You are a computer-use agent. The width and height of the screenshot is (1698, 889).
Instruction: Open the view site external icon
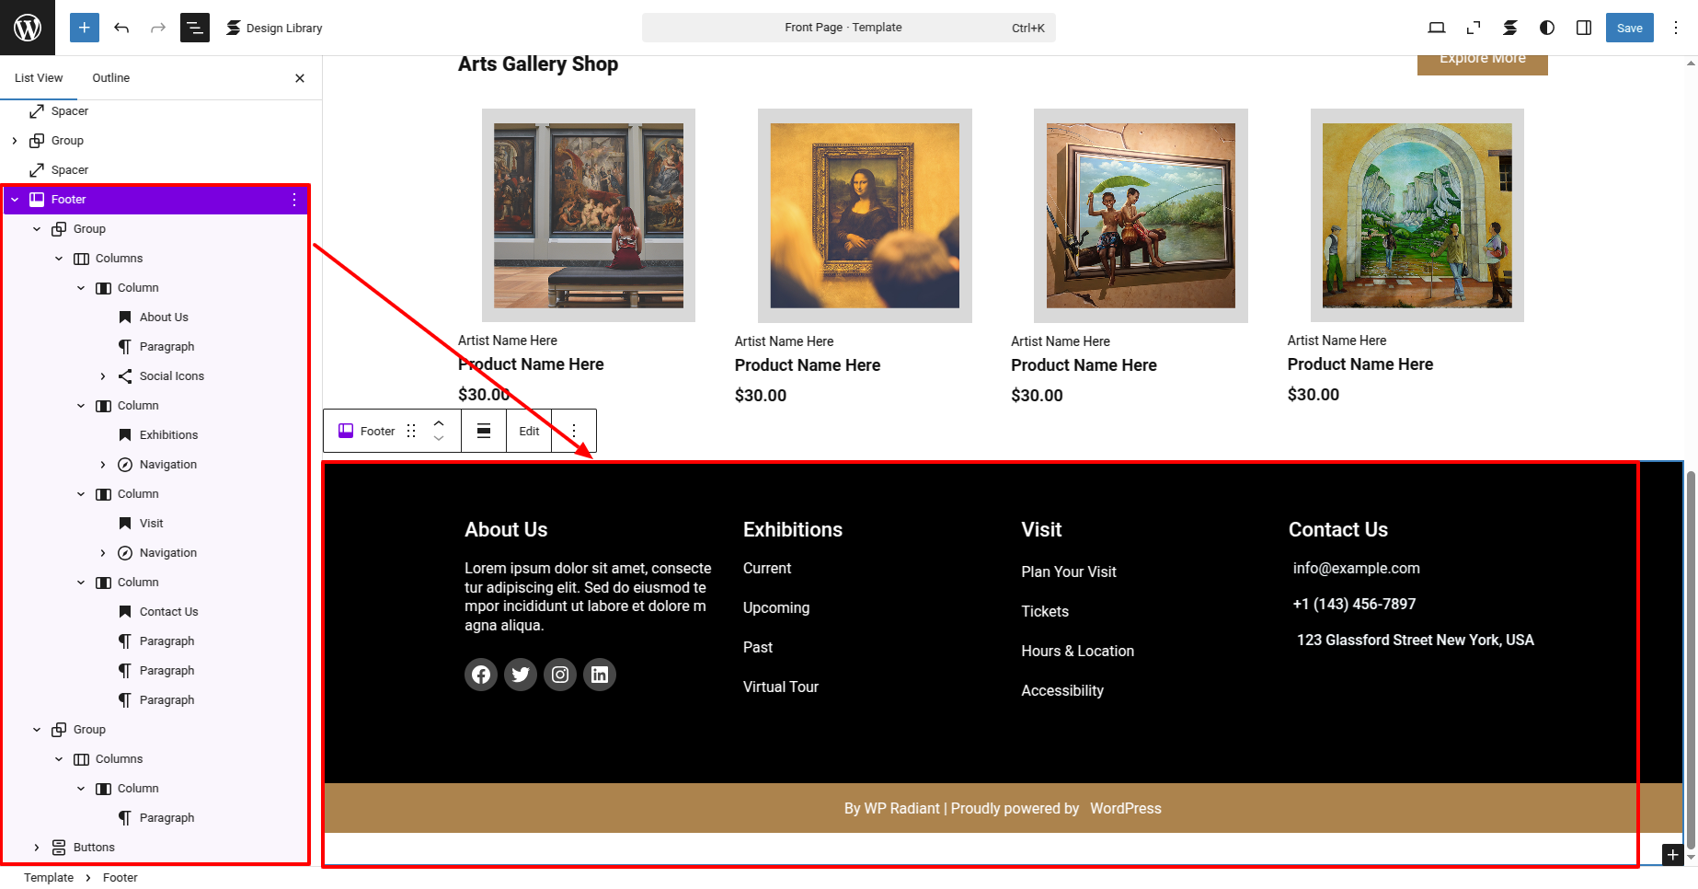tap(1474, 28)
